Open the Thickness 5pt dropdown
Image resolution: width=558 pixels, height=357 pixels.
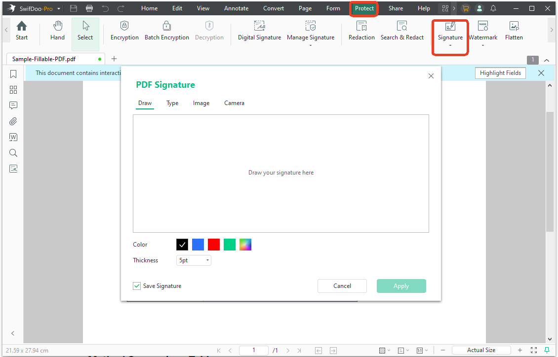point(194,260)
